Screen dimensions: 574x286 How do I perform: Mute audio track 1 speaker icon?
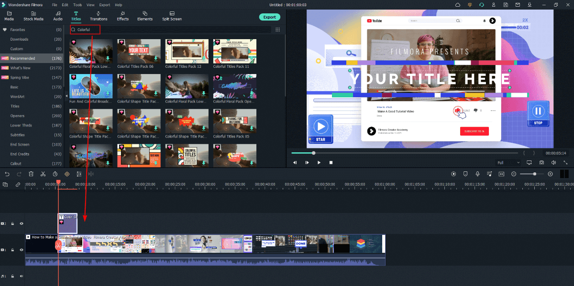pyautogui.click(x=21, y=276)
